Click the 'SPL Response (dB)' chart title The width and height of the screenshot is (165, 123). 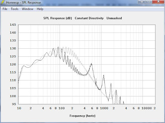point(58,18)
